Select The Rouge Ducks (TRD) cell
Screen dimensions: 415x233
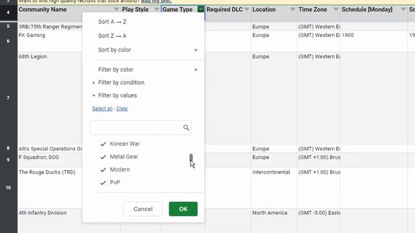click(50, 188)
